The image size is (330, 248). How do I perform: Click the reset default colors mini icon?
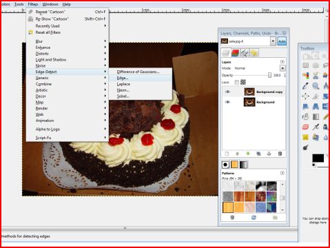coord(314,165)
